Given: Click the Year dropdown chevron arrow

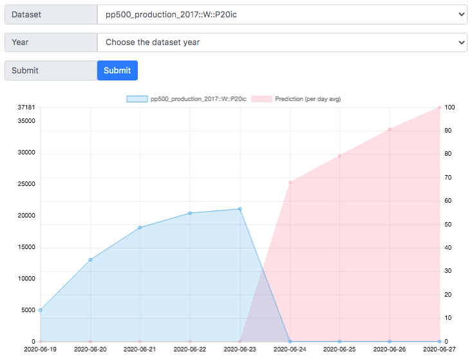Looking at the screenshot, I should tap(461, 42).
